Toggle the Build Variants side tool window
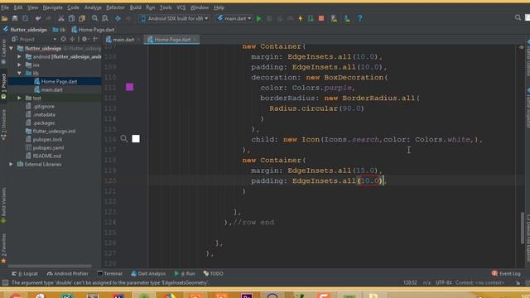The image size is (530, 298). 3,205
